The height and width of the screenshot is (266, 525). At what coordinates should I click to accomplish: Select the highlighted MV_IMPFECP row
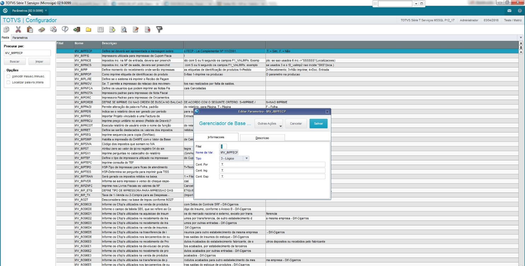click(x=287, y=51)
